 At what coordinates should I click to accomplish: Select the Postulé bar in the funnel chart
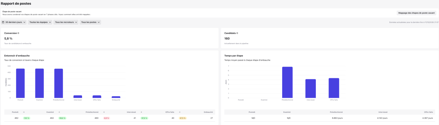click(20, 83)
